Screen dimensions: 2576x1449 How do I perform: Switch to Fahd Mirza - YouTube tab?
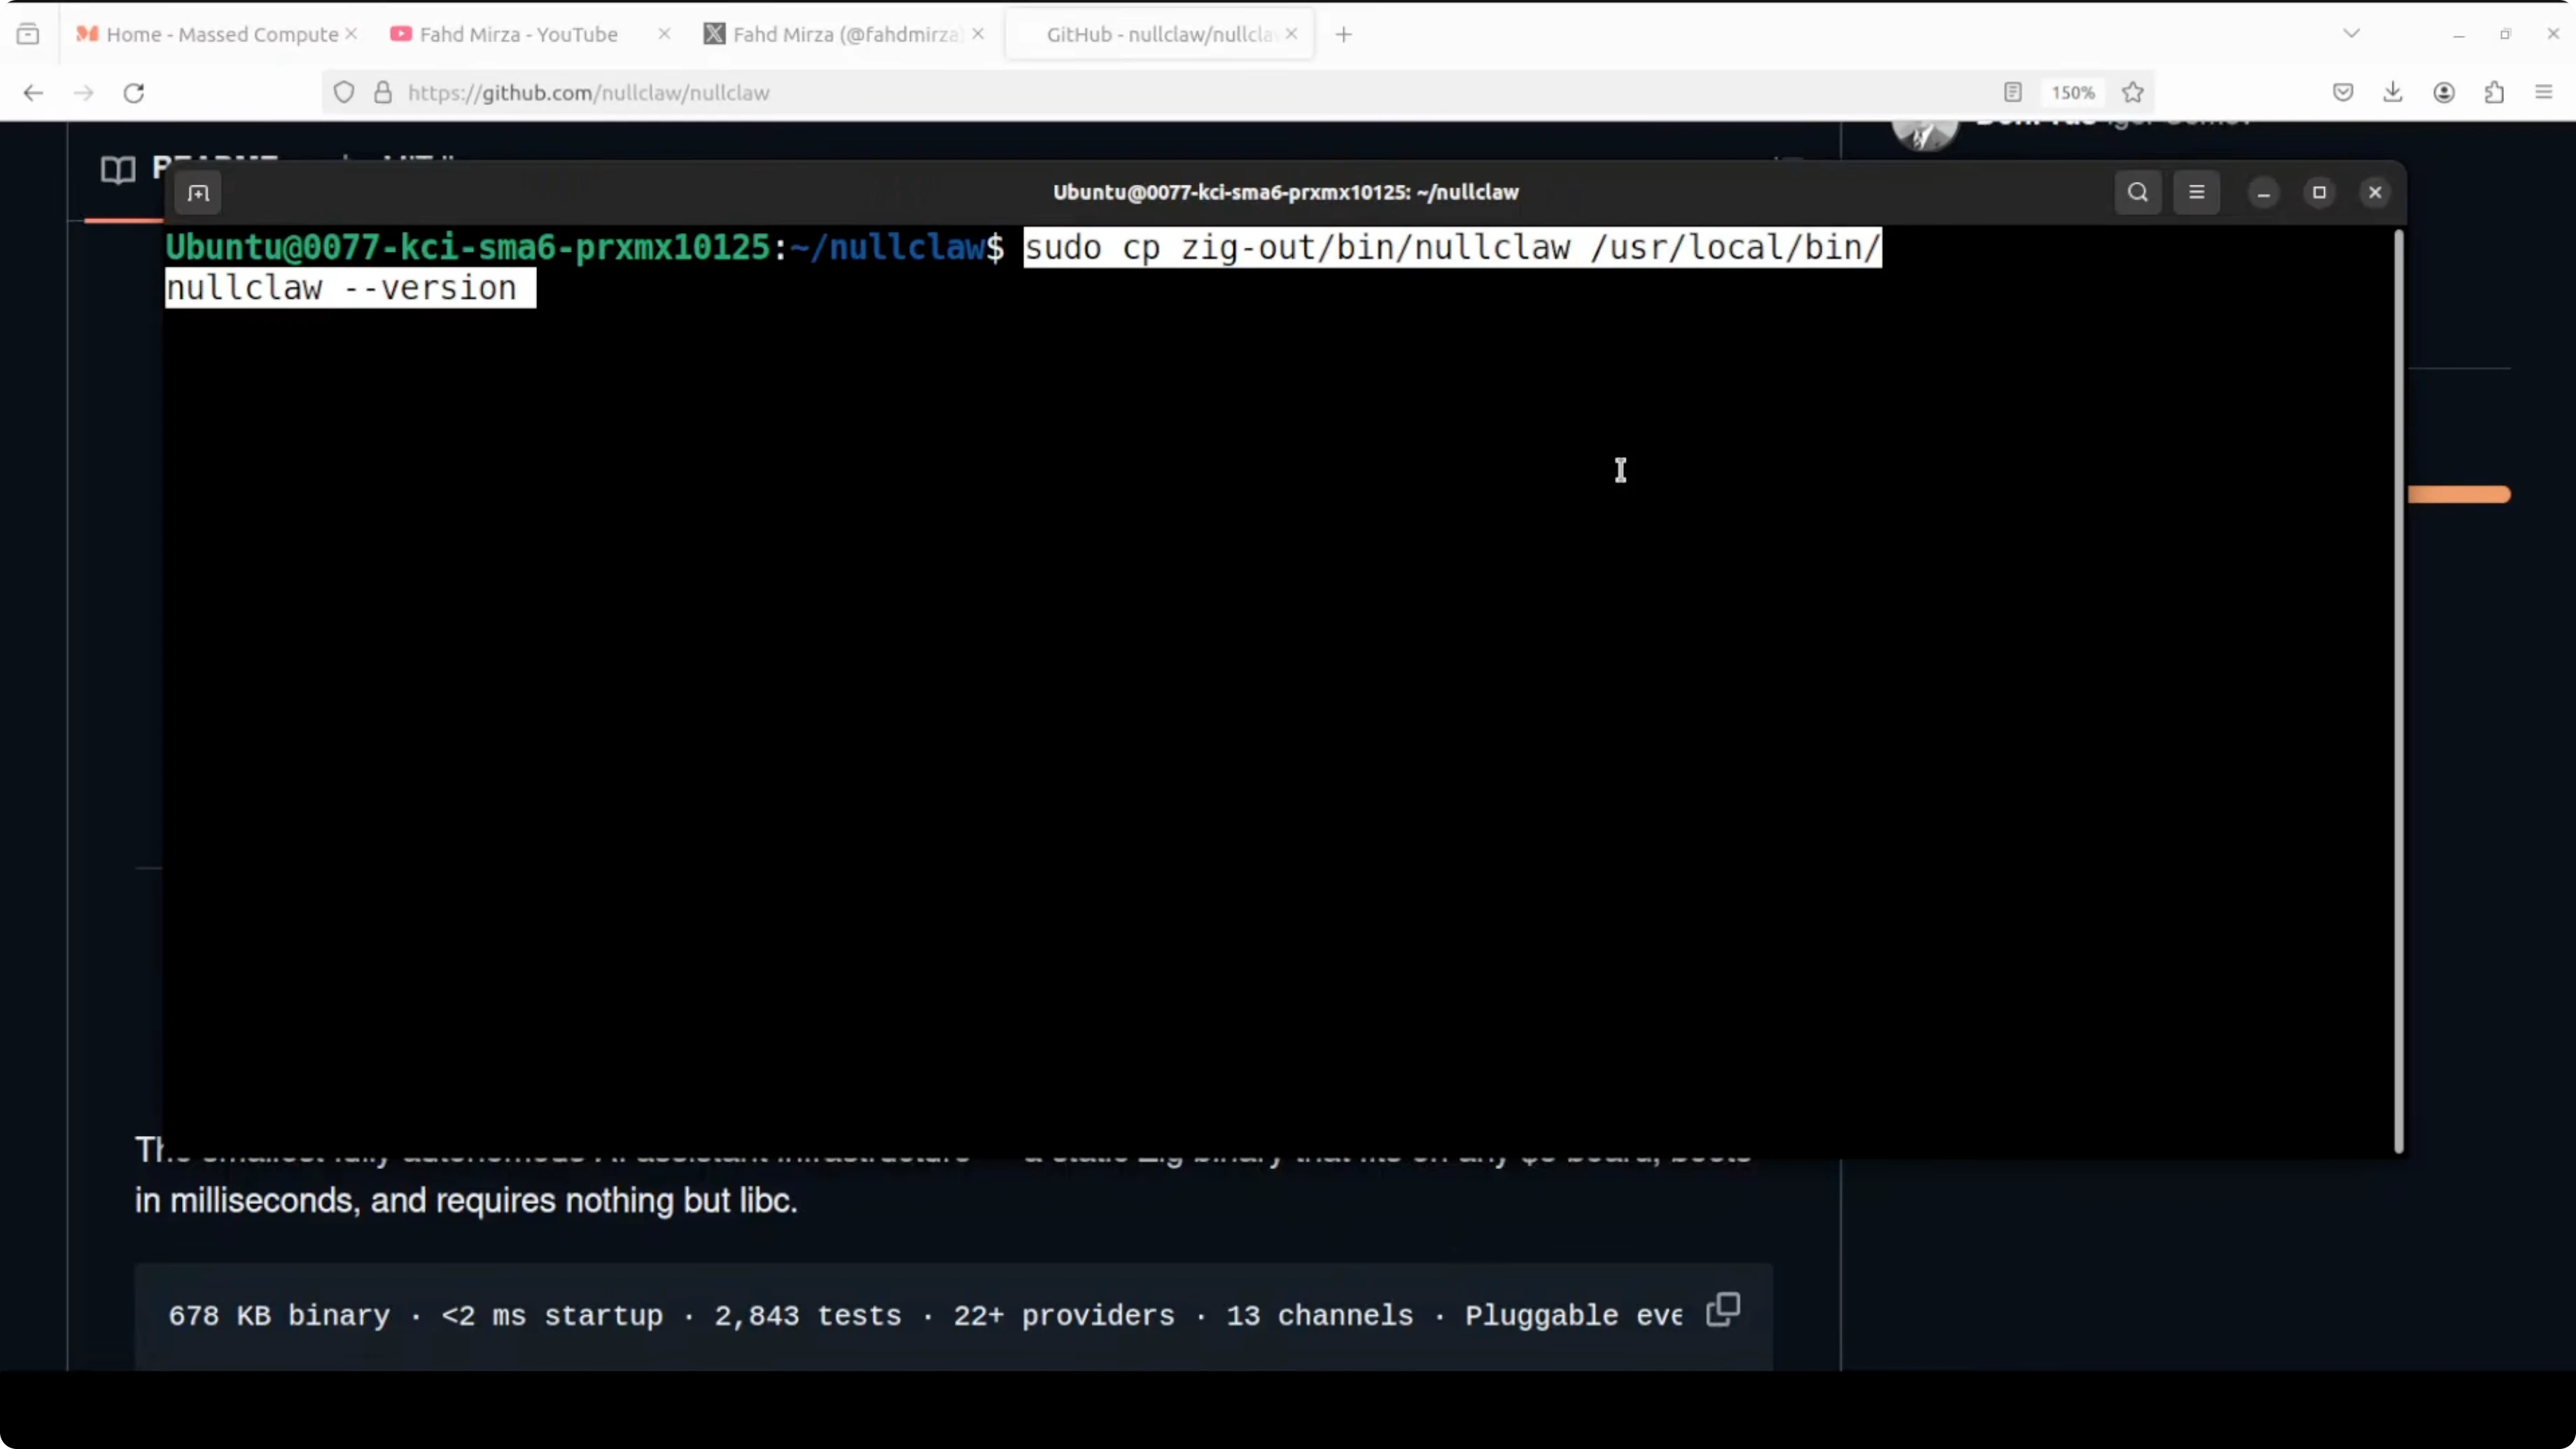point(518,34)
